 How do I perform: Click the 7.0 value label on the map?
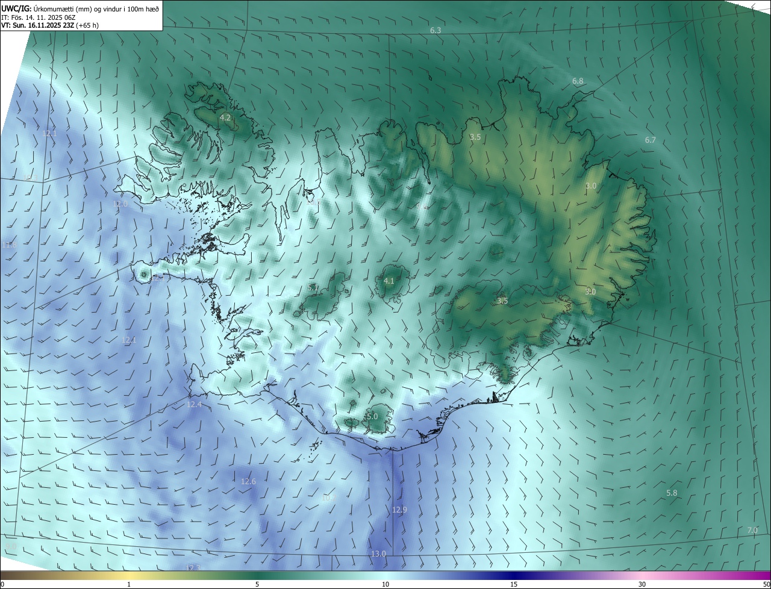752,530
